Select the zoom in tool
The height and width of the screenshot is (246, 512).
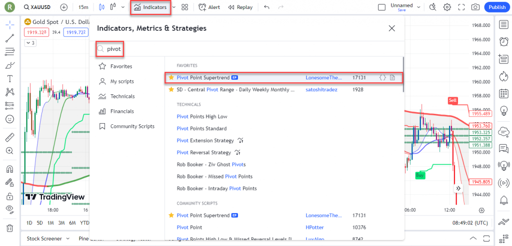click(10, 151)
